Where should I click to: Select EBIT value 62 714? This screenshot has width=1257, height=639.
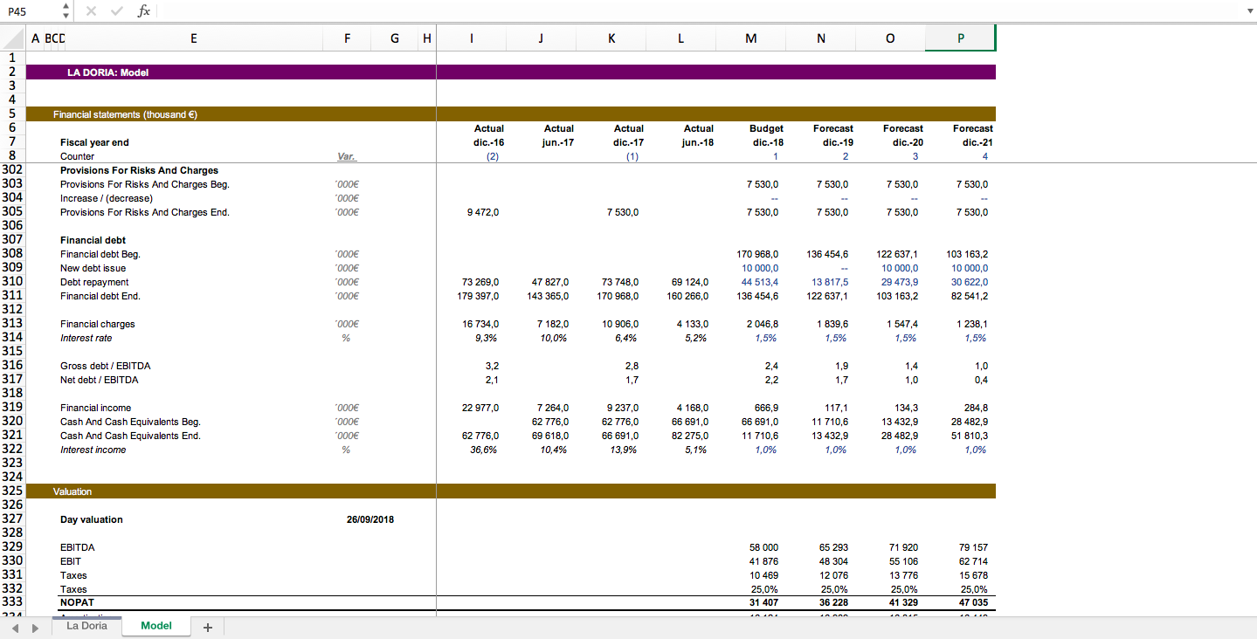tap(973, 561)
